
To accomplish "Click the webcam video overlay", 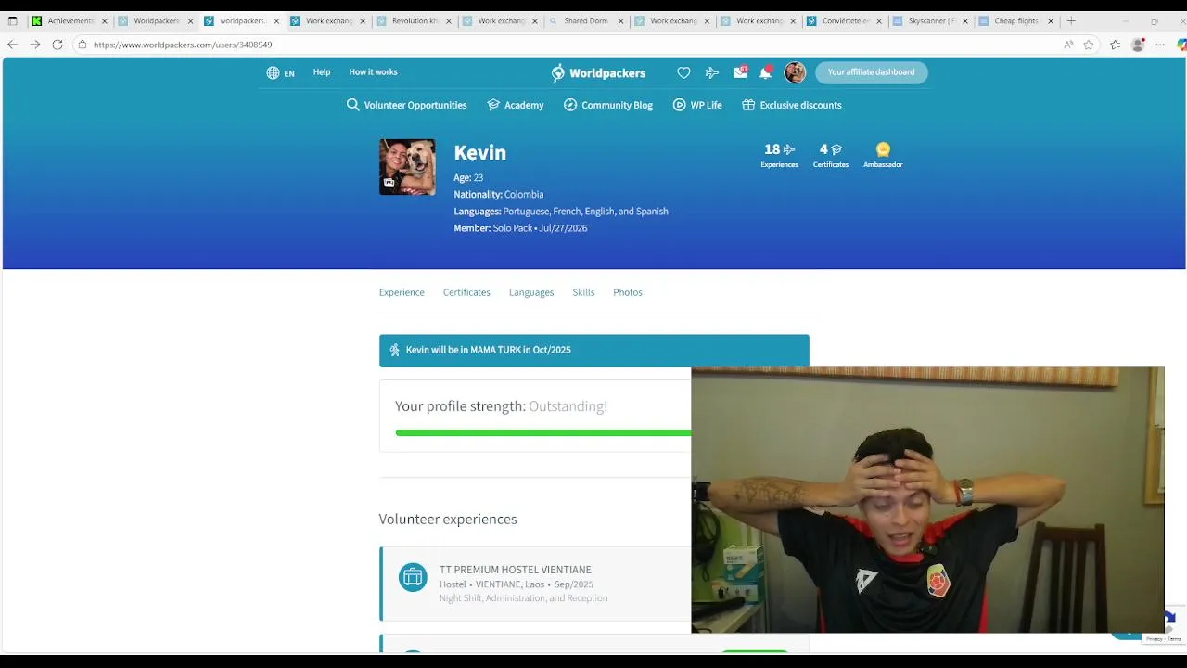I will [x=927, y=500].
